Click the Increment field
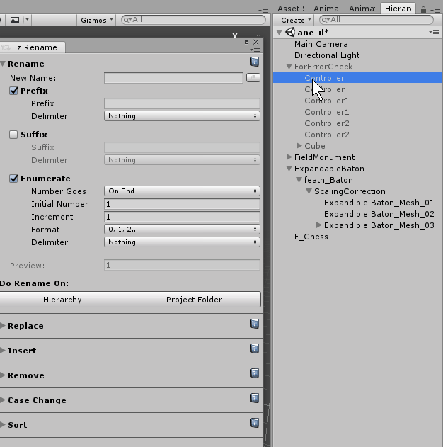The image size is (443, 447). pyautogui.click(x=182, y=217)
